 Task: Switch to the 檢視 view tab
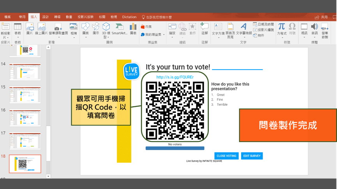[114, 17]
